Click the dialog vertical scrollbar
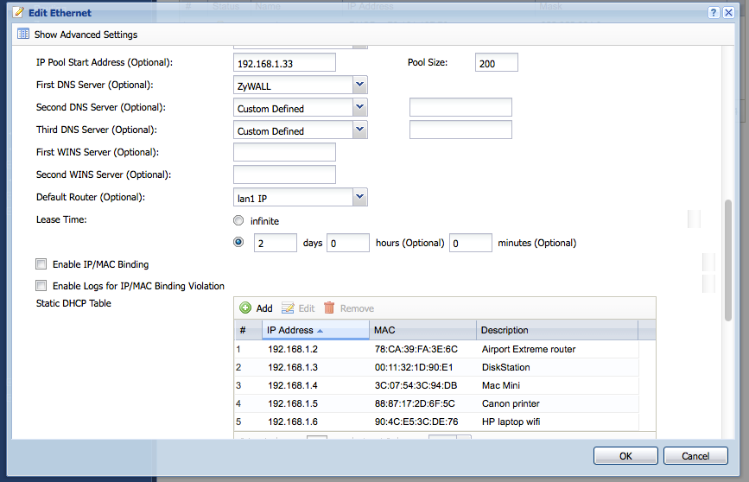This screenshot has width=749, height=482. (728, 259)
